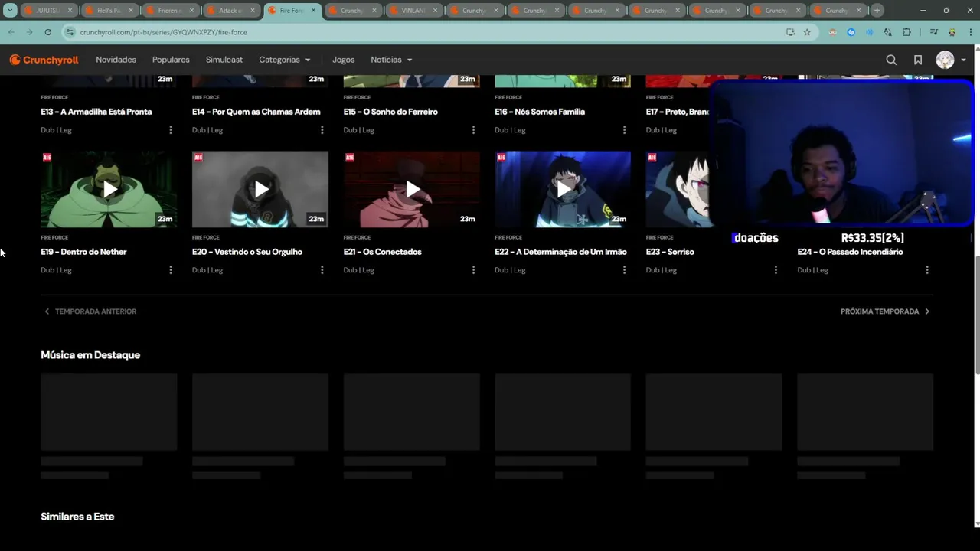Open episode title E22 A Determinação de Um Irmão
This screenshot has height=551, width=980.
click(x=560, y=252)
